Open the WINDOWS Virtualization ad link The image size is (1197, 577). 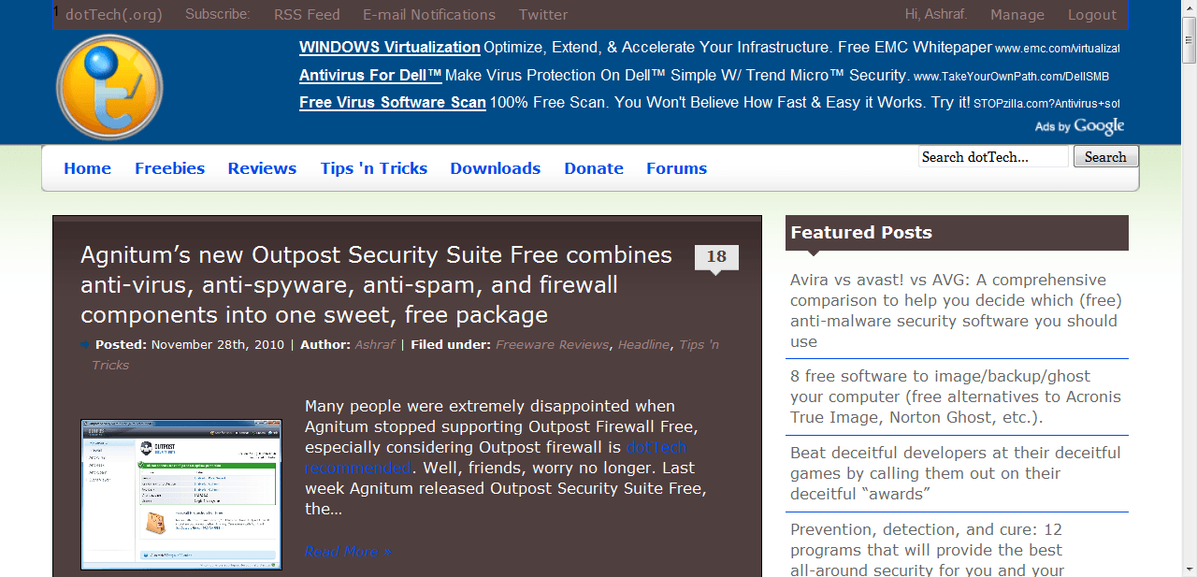(x=390, y=47)
